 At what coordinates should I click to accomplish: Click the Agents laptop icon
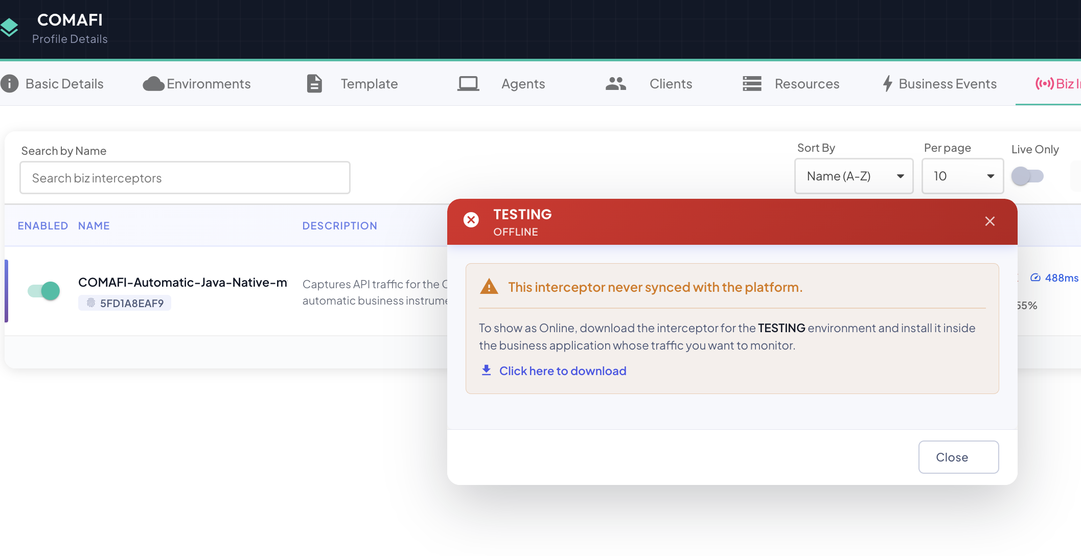pos(468,84)
